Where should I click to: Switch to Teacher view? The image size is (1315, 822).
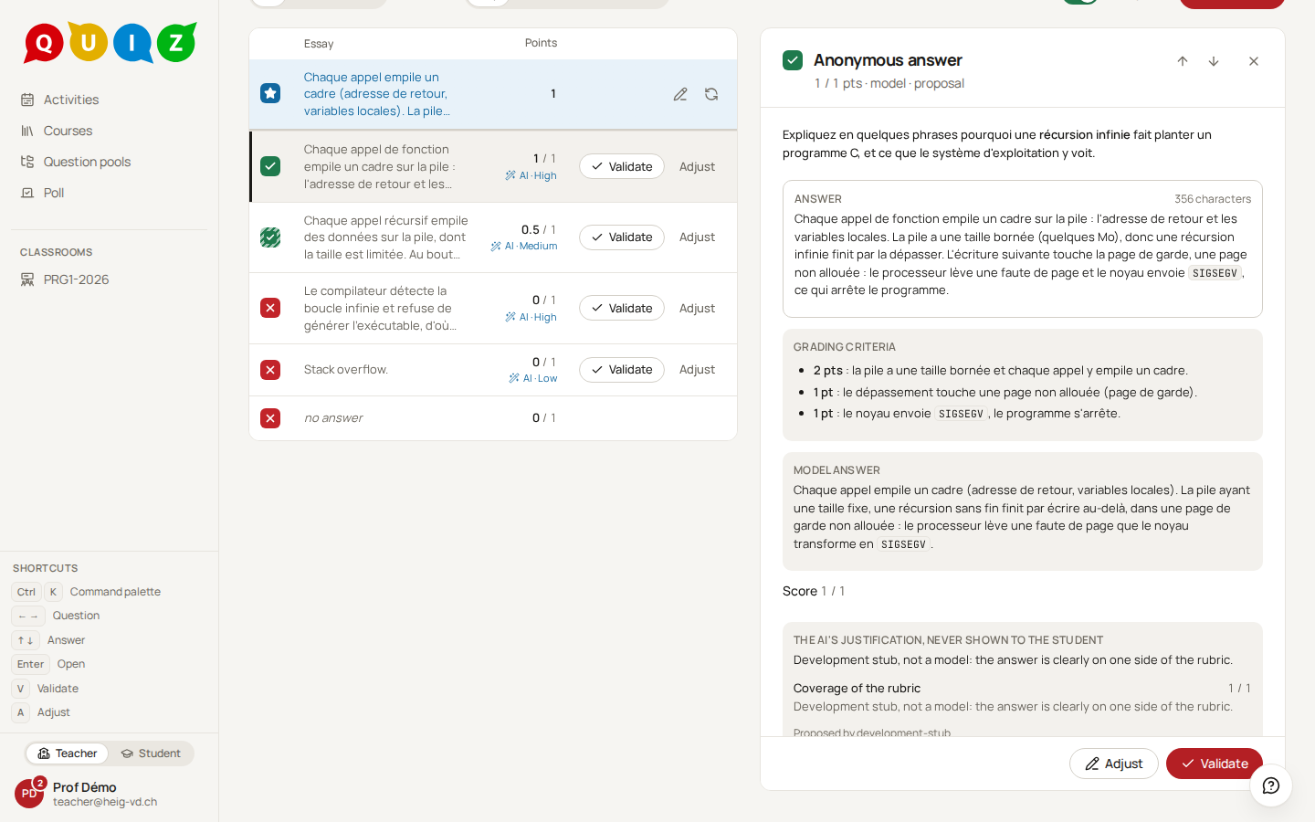coord(68,753)
